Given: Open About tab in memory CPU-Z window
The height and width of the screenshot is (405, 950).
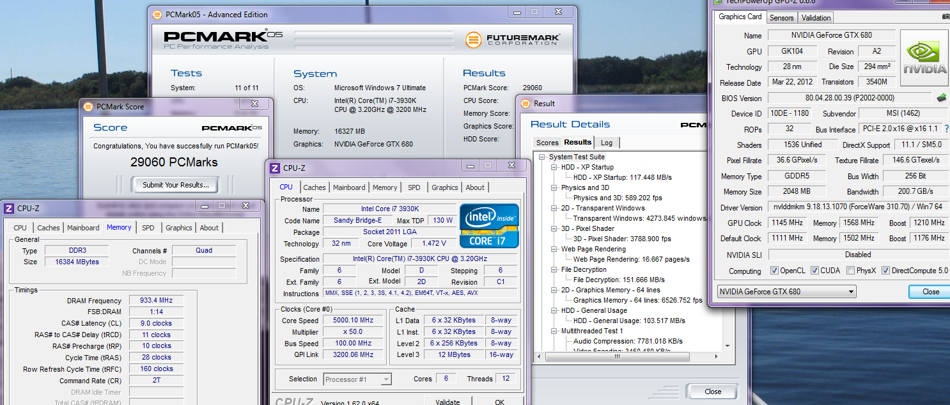Looking at the screenshot, I should point(209,228).
